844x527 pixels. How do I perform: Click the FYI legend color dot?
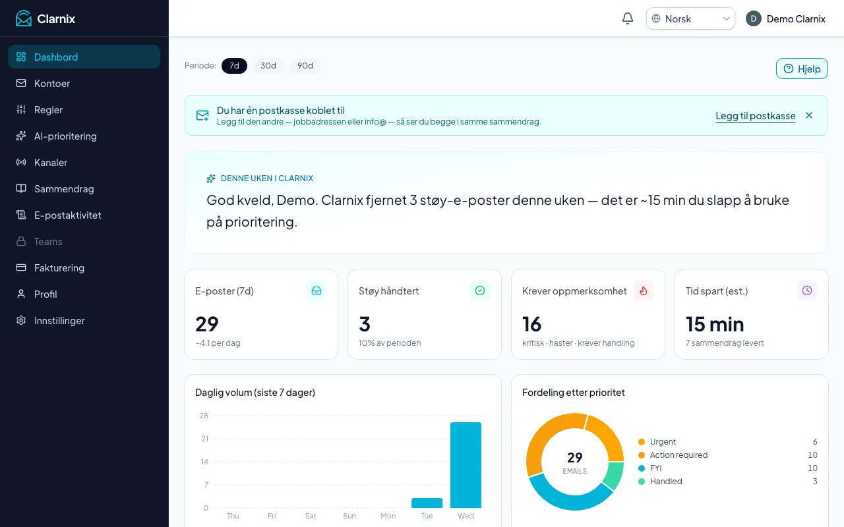point(642,468)
